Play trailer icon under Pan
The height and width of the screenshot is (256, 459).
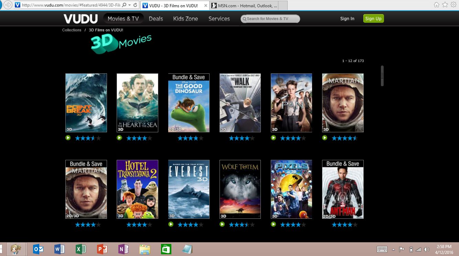coord(274,138)
